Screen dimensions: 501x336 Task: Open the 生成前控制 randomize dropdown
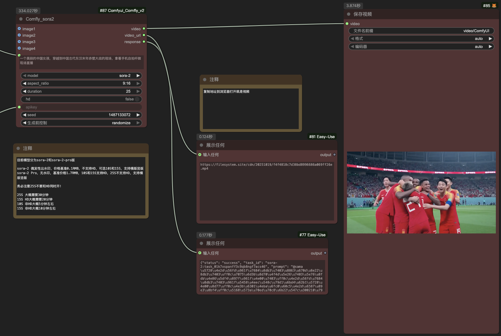pos(81,123)
